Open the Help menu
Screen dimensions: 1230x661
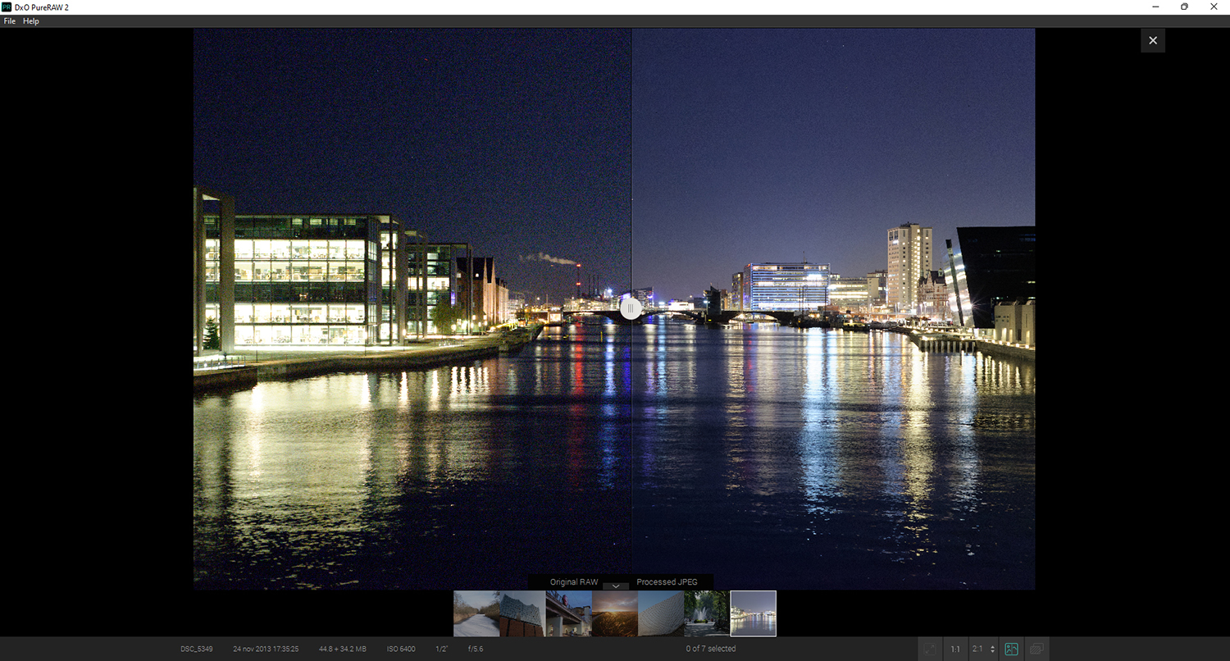click(x=30, y=21)
